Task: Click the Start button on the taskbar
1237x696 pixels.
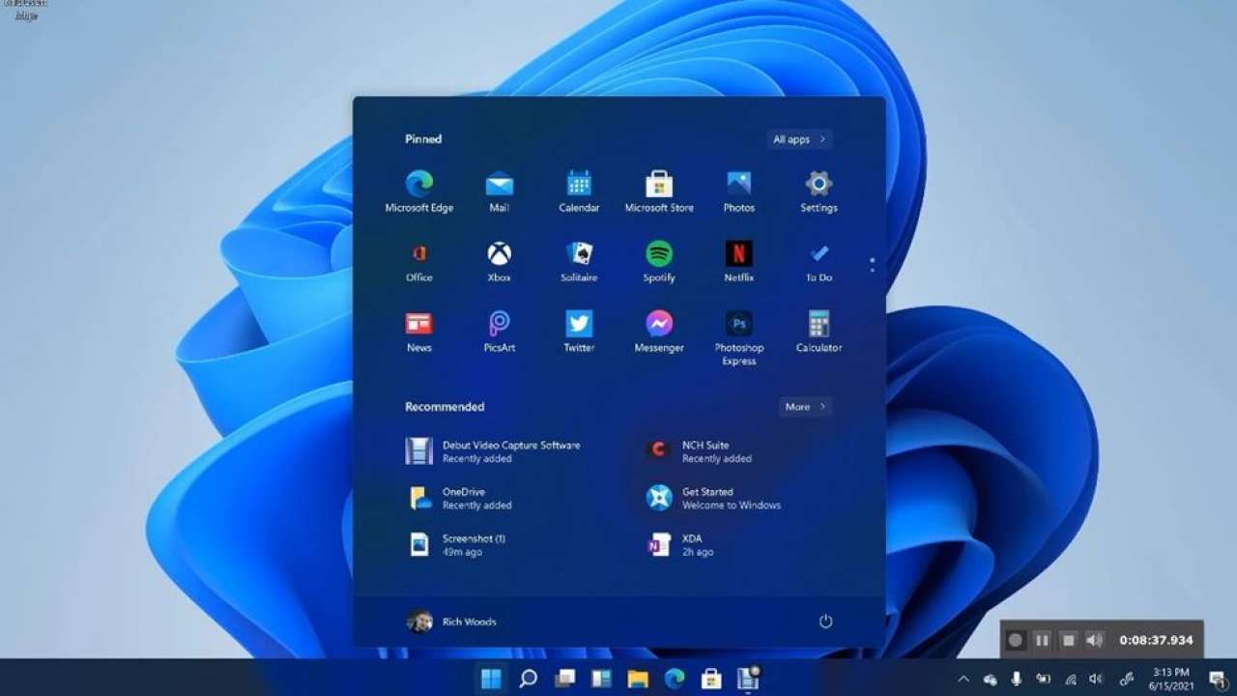Action: click(491, 679)
